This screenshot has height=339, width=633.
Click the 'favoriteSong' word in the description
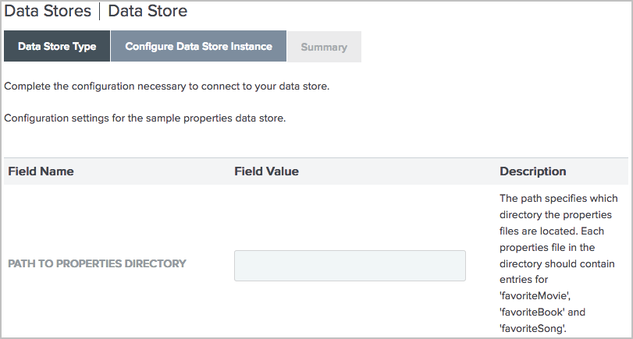pyautogui.click(x=530, y=329)
